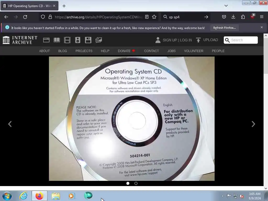Viewport: 268px width, 201px height.
Task: Show hidden system tray icons
Action: point(223,196)
